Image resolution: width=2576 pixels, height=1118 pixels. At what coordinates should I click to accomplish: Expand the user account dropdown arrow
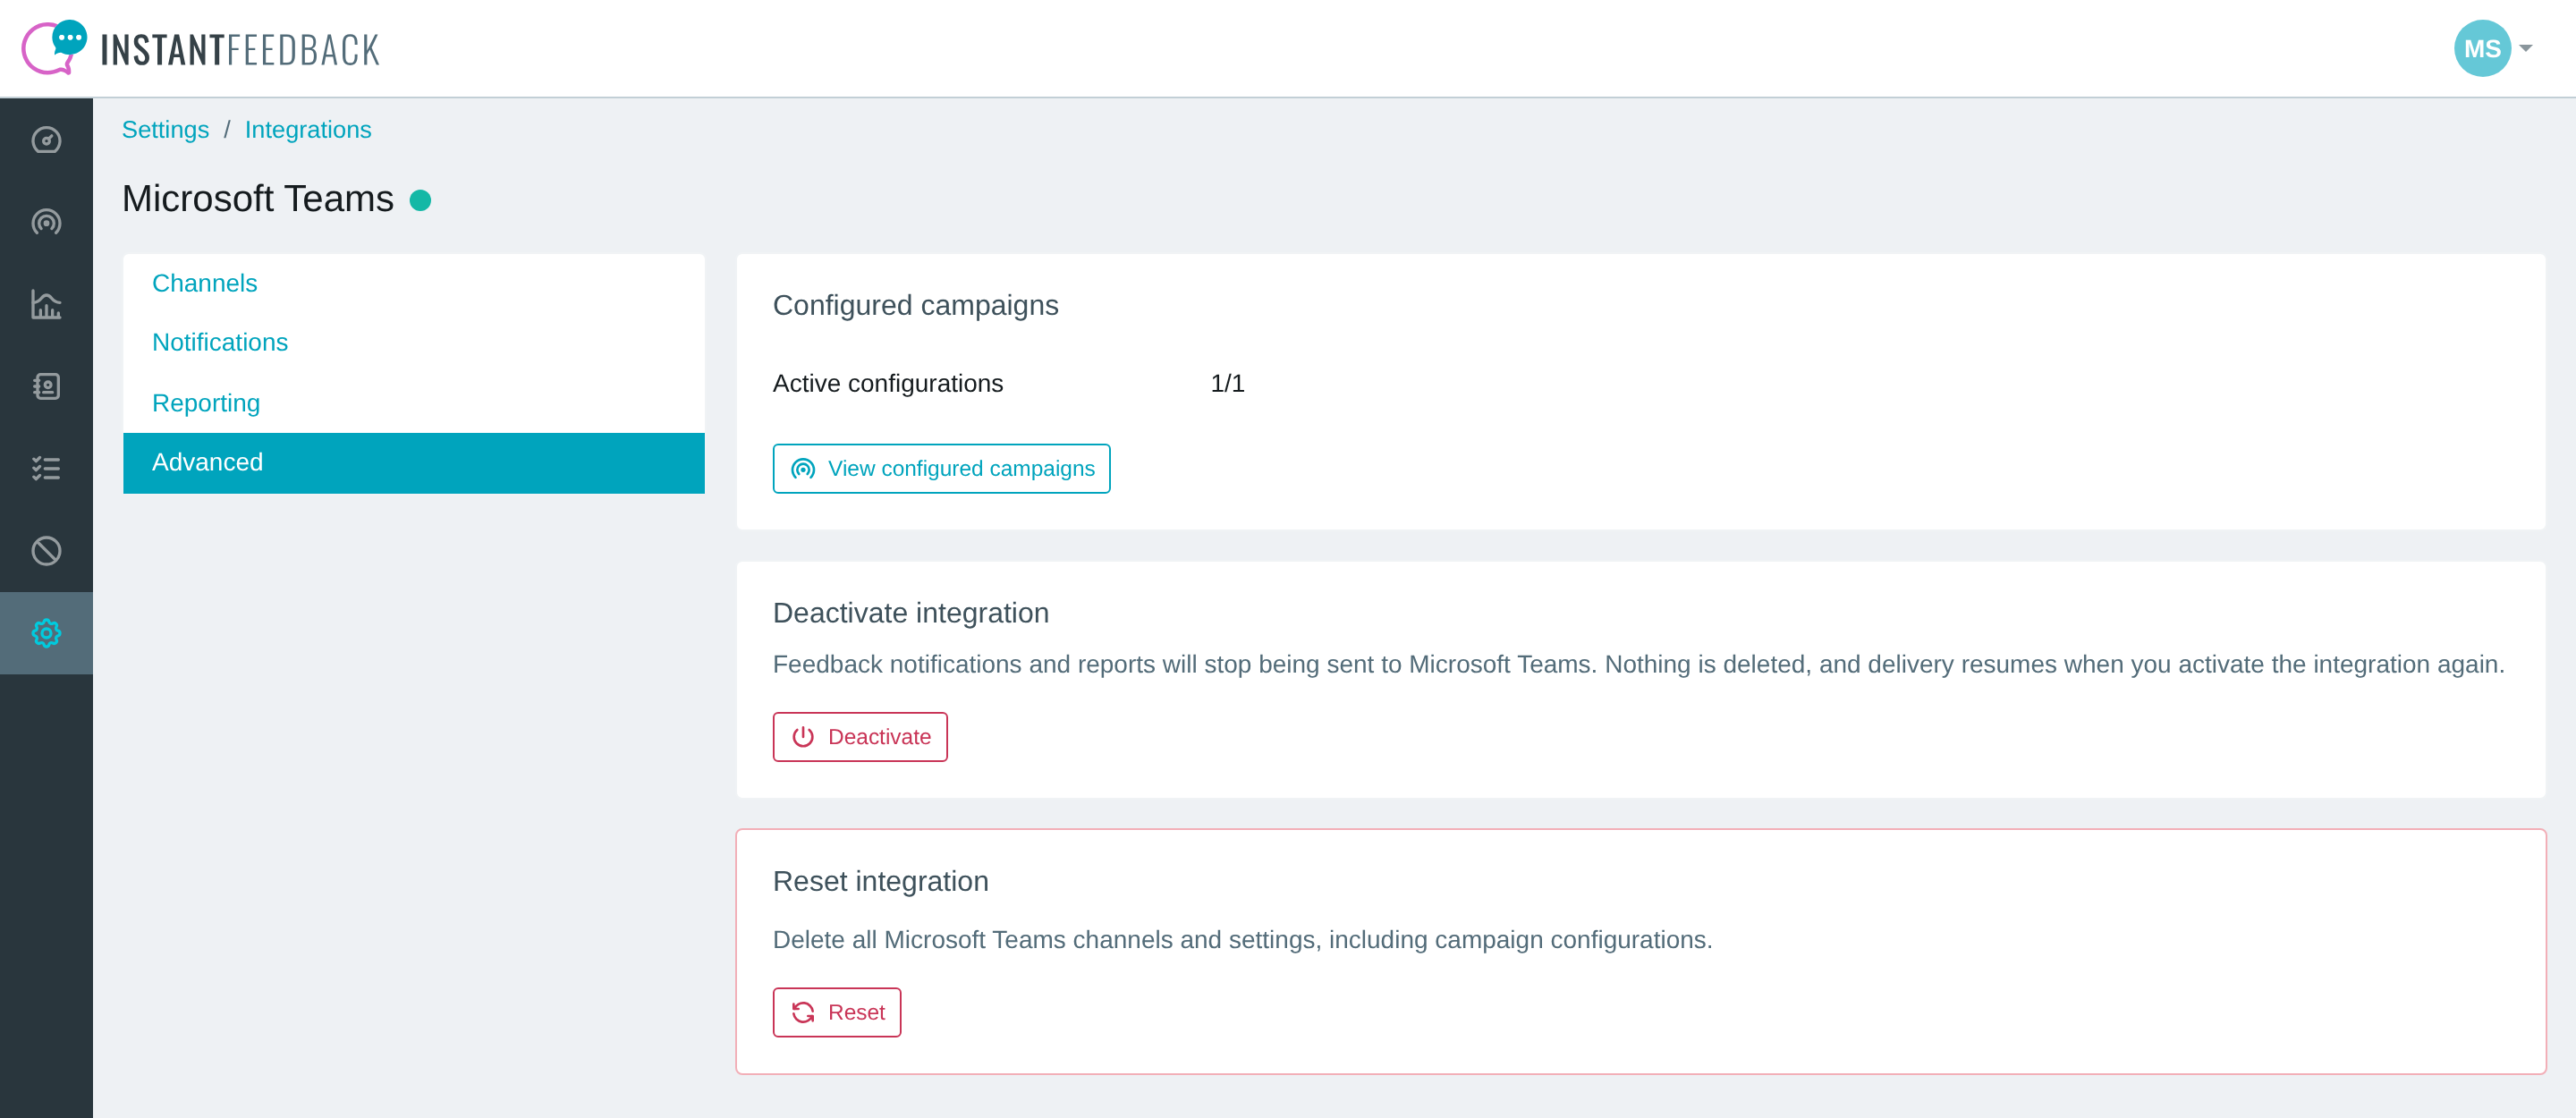(2525, 48)
